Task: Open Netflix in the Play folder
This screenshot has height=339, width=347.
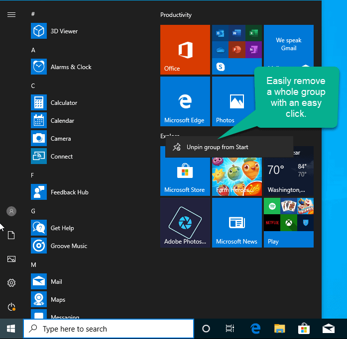Action: (x=272, y=223)
